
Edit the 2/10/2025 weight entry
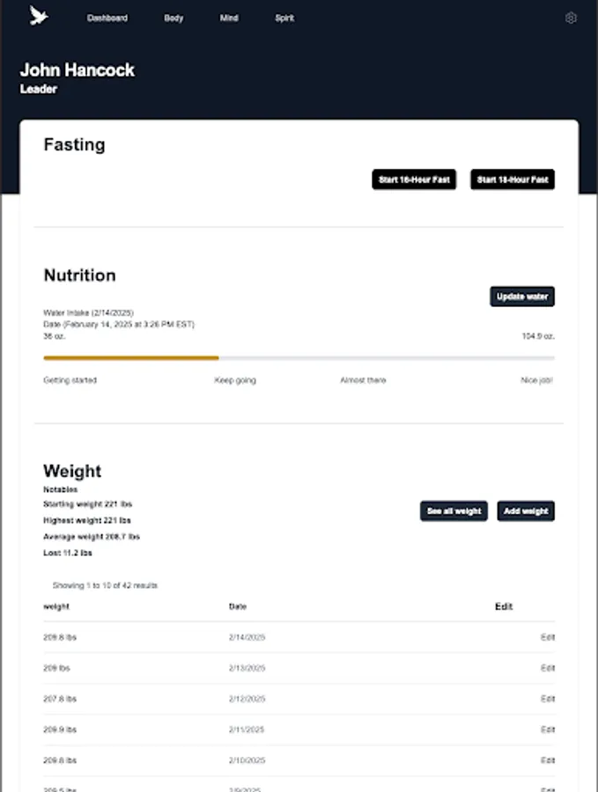[547, 759]
